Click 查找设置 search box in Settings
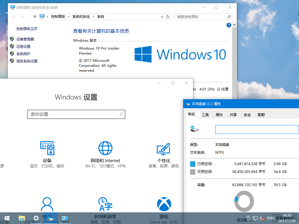The height and width of the screenshot is (224, 299). (76, 114)
